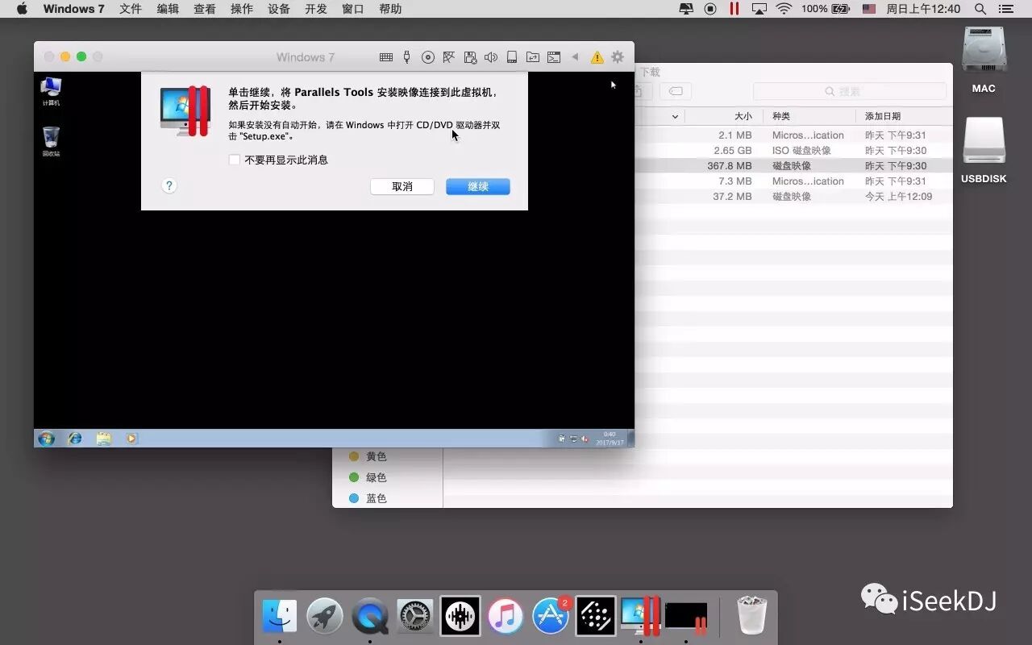Viewport: 1032px width, 645px height.
Task: Open VM configuration gear icon
Action: tap(618, 57)
